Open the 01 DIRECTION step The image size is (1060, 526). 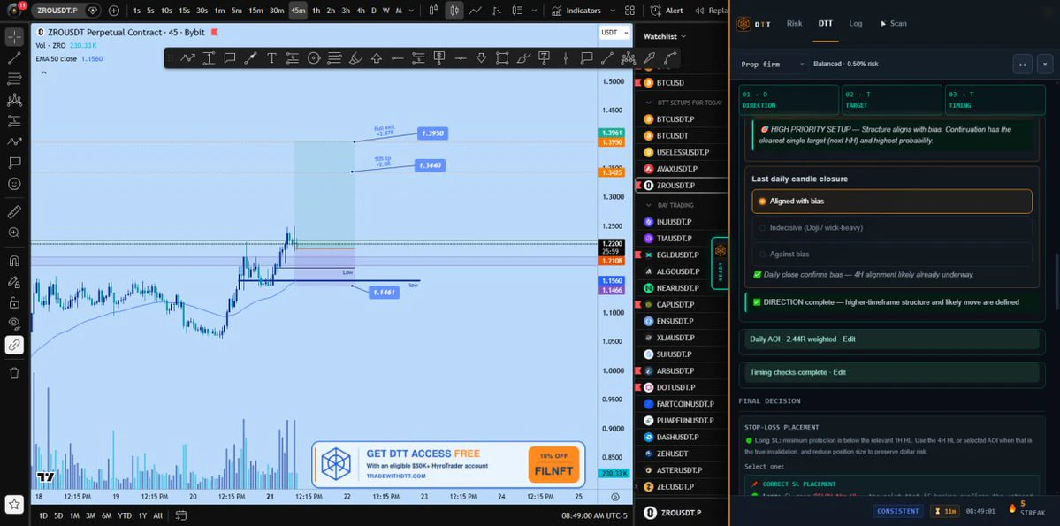click(789, 100)
